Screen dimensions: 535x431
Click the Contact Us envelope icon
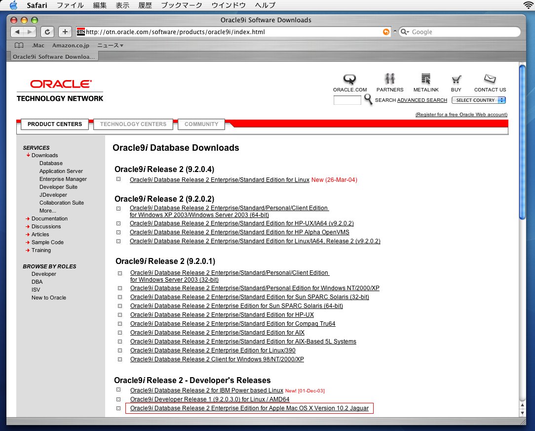[490, 79]
